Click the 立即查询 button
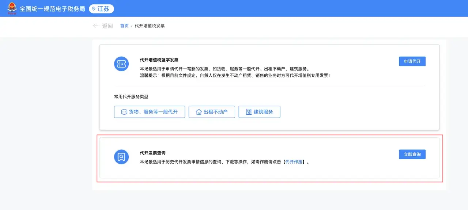This screenshot has height=210, width=468. (412, 154)
